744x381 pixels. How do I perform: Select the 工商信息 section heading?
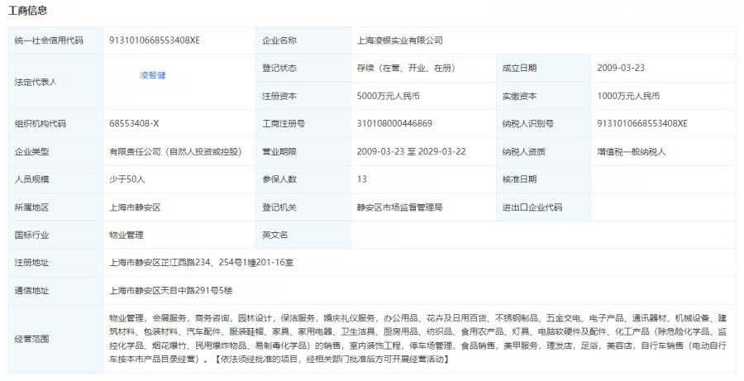coord(27,11)
